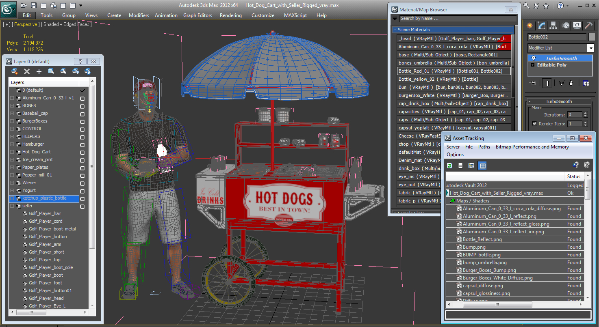Open the MAXScript menu
The width and height of the screenshot is (599, 327).
coord(295,15)
